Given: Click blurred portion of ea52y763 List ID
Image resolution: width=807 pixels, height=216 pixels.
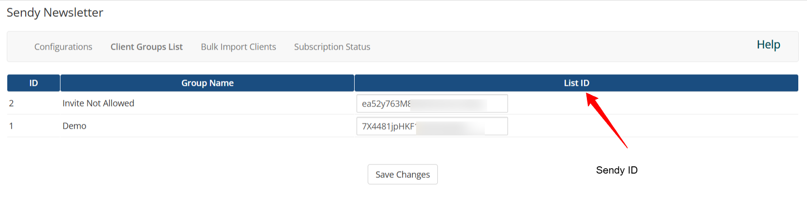Looking at the screenshot, I should (x=448, y=104).
